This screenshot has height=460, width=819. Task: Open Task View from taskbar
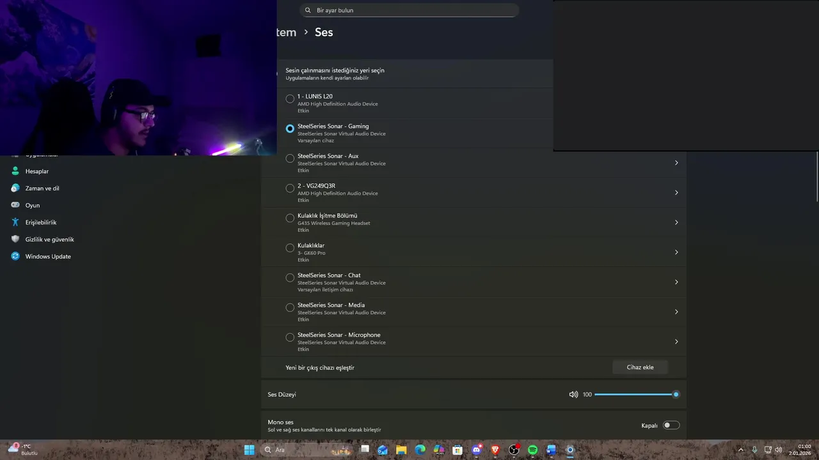click(365, 450)
